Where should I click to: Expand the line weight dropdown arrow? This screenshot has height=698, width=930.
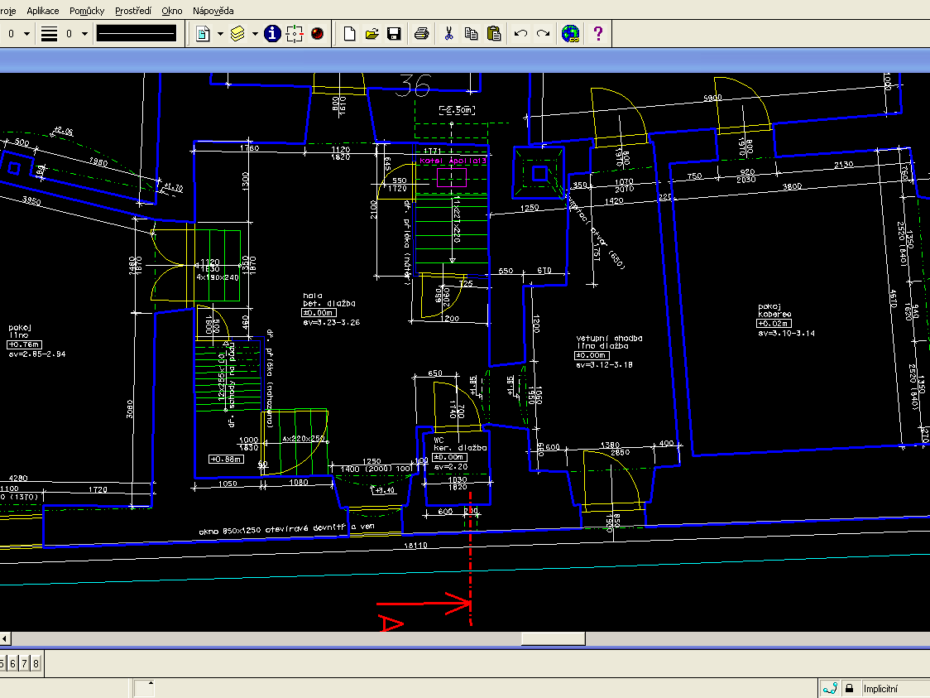85,34
